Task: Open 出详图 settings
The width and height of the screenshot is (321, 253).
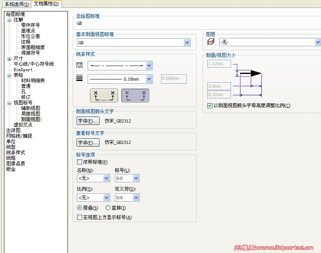Action: pyautogui.click(x=13, y=130)
